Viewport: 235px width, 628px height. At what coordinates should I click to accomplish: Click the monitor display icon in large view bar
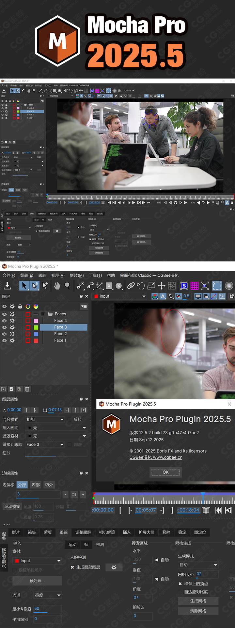[198, 296]
